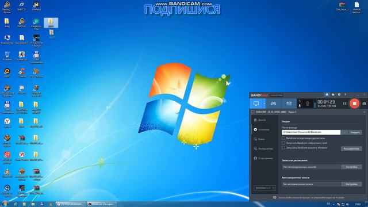
Task: Select the text document at top-right desktop corner
Action: pos(356,7)
